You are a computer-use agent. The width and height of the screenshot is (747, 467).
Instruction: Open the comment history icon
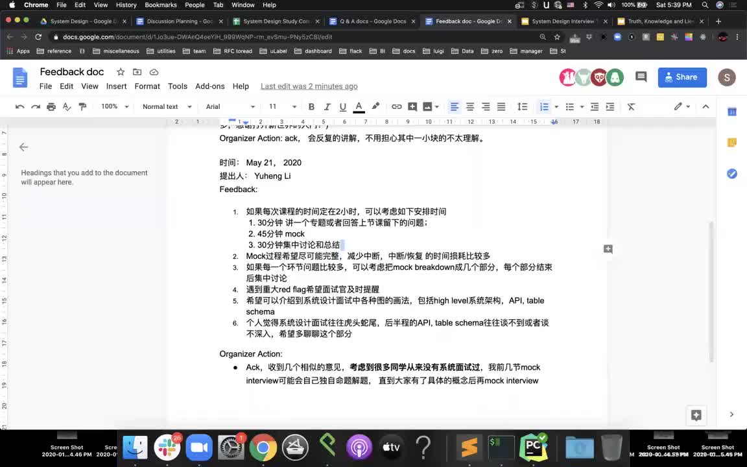(x=641, y=77)
